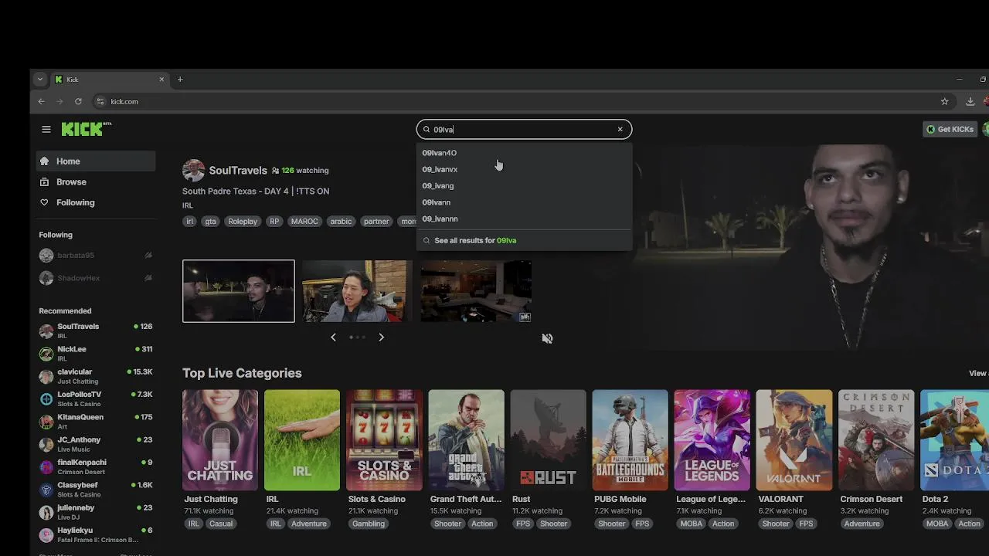
Task: Go to next featured stream
Action: (x=381, y=337)
